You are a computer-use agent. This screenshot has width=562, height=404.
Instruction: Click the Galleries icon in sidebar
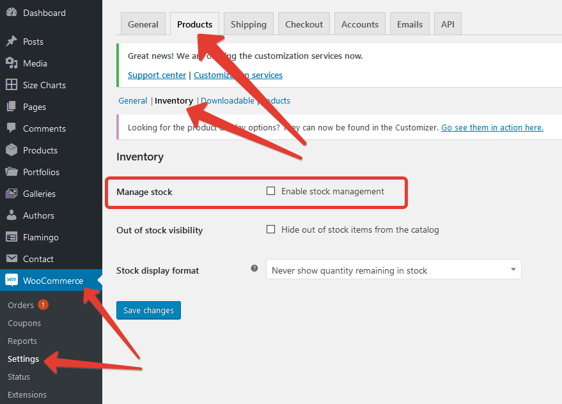pyautogui.click(x=12, y=194)
